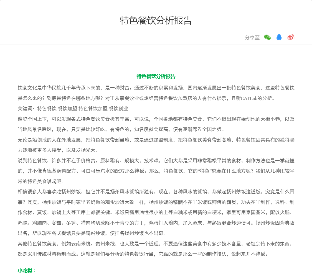This screenshot has width=312, height=277.
Task: Click line starting 的，并不像肯德基调料配方
Action: click(x=156, y=171)
